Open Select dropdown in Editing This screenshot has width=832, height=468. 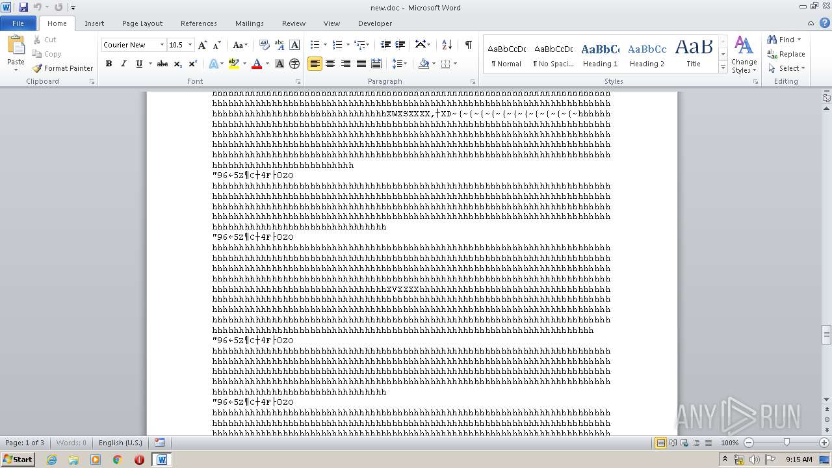[x=786, y=68]
